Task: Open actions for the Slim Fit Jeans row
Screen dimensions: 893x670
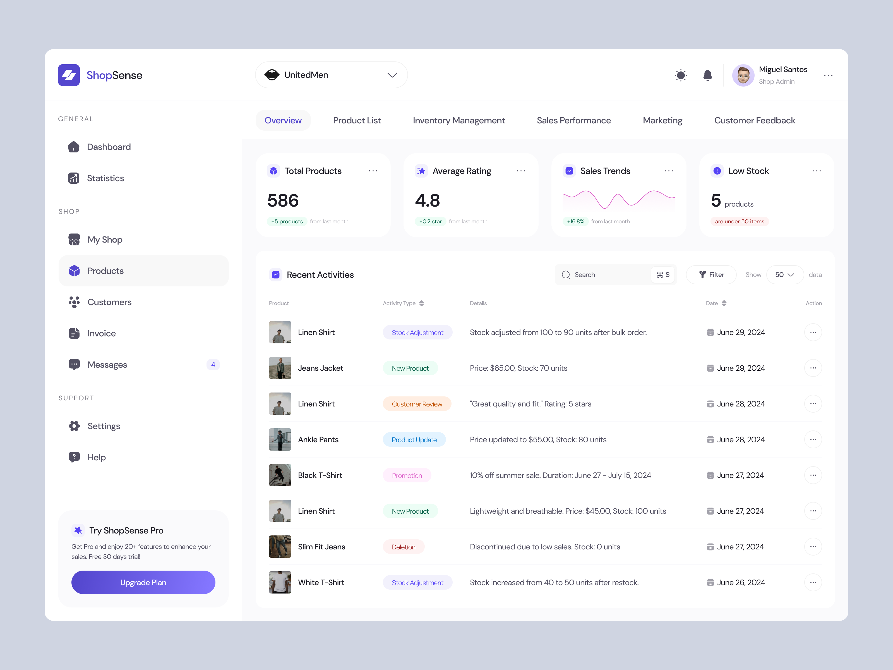Action: click(813, 546)
